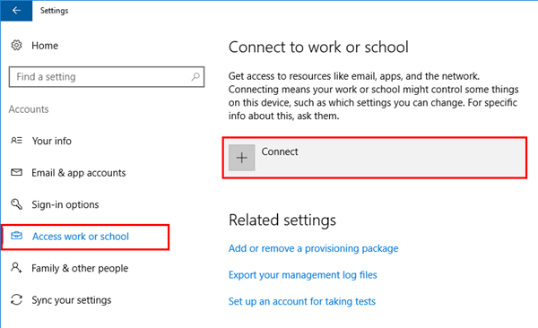Viewport: 538px width, 328px height.
Task: Click the Related settings heading
Action: click(282, 220)
